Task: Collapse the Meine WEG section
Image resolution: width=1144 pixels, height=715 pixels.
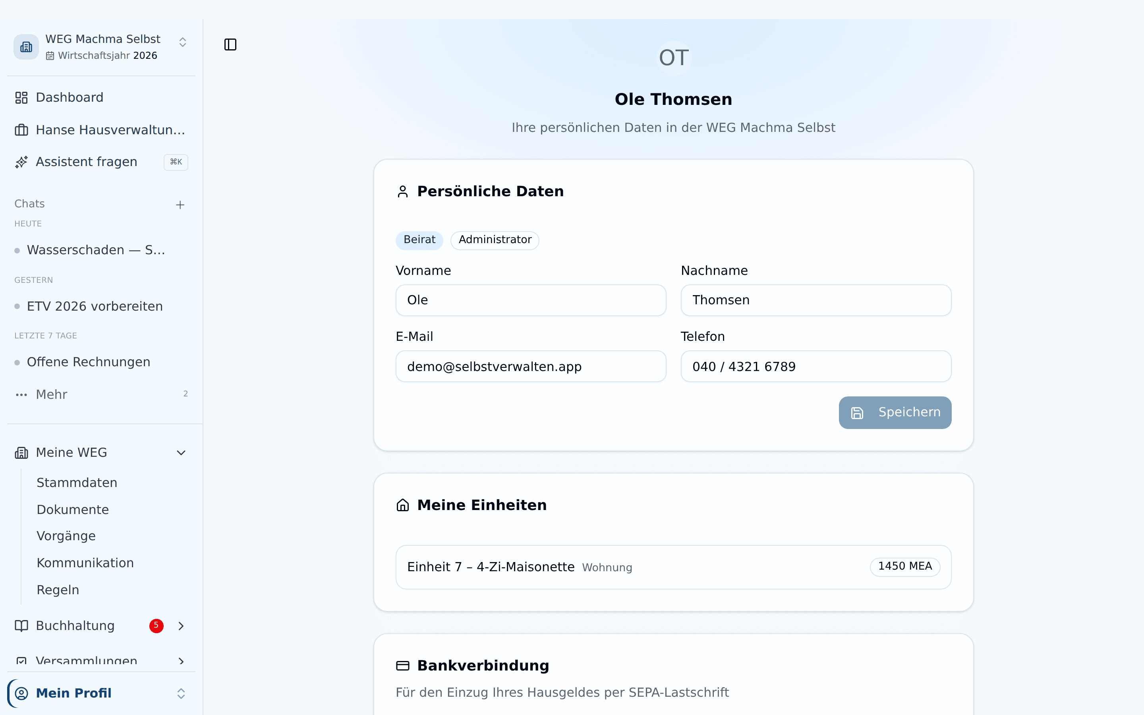Action: pos(181,452)
